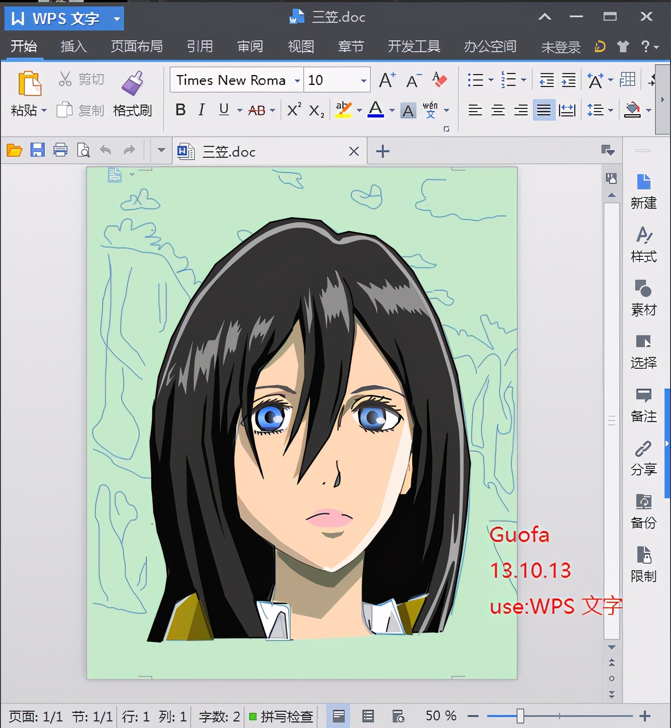The height and width of the screenshot is (728, 671).
Task: Switch to the Developer Tools (开发工具) tab
Action: [414, 47]
